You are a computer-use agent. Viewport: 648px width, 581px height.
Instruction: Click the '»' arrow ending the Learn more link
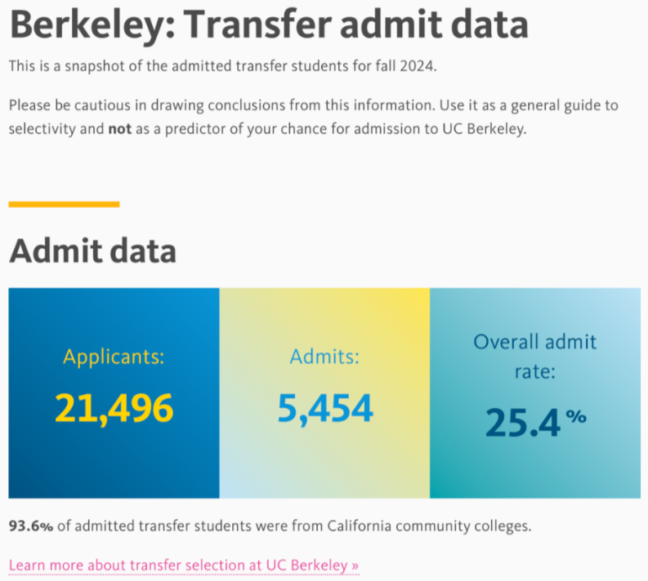click(x=355, y=565)
